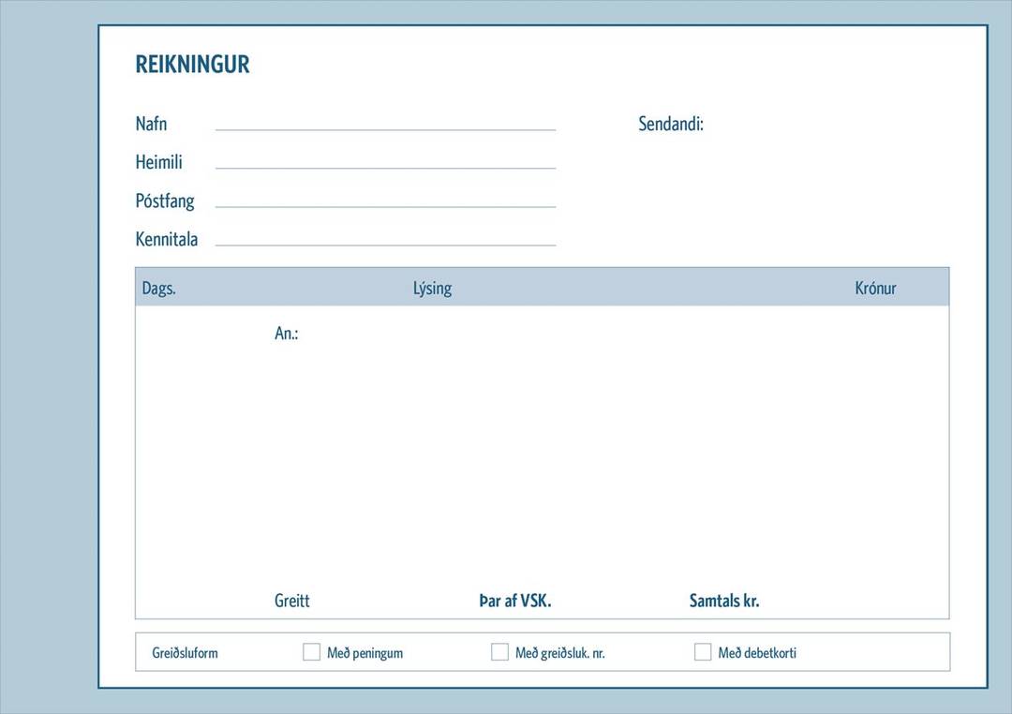The width and height of the screenshot is (1012, 714).
Task: Click the 'Með debetkorti' text label
Action: click(x=757, y=653)
